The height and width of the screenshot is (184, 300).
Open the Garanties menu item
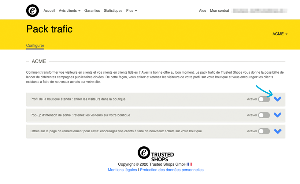pos(92,11)
